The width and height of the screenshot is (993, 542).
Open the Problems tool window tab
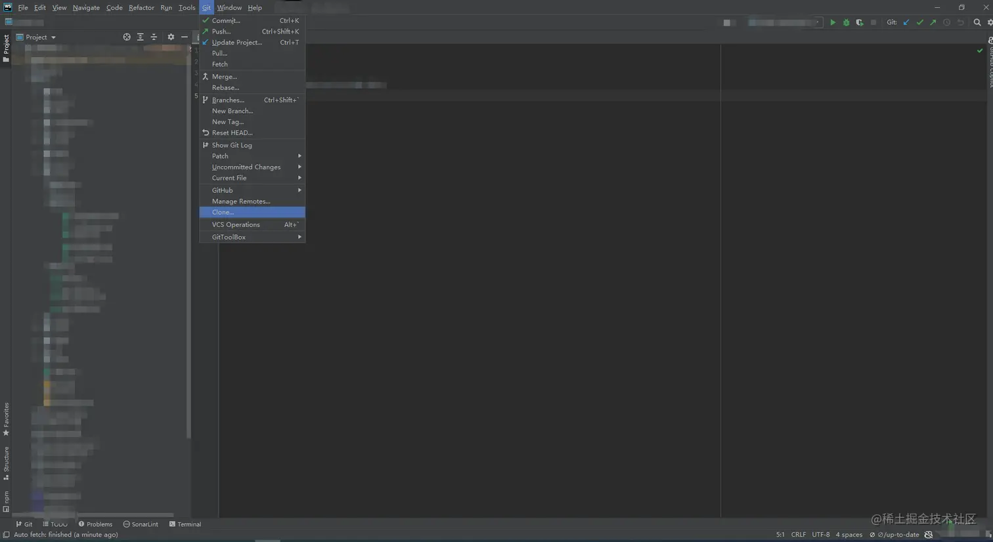pyautogui.click(x=95, y=524)
